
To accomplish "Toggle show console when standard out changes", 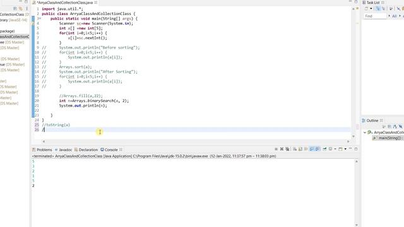I will pos(312,149).
